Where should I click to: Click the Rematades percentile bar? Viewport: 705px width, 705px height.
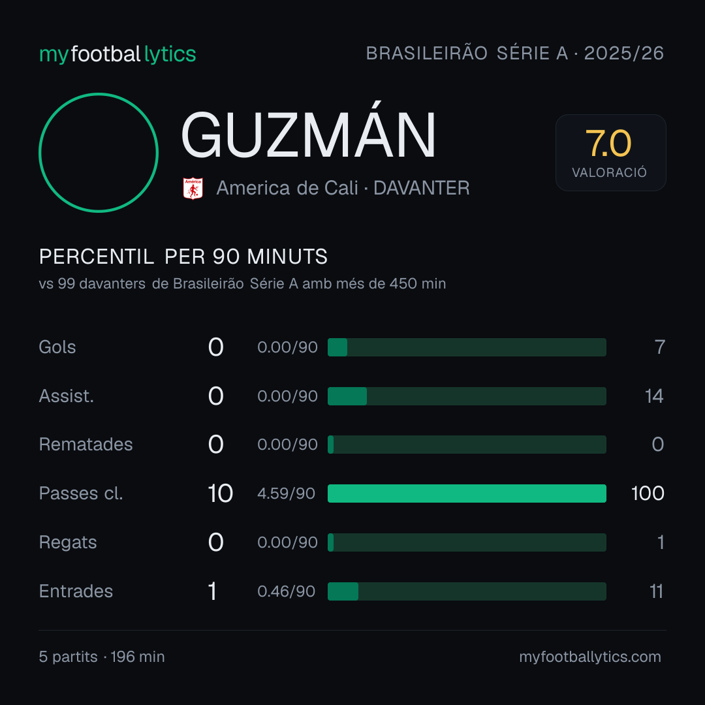pos(467,445)
